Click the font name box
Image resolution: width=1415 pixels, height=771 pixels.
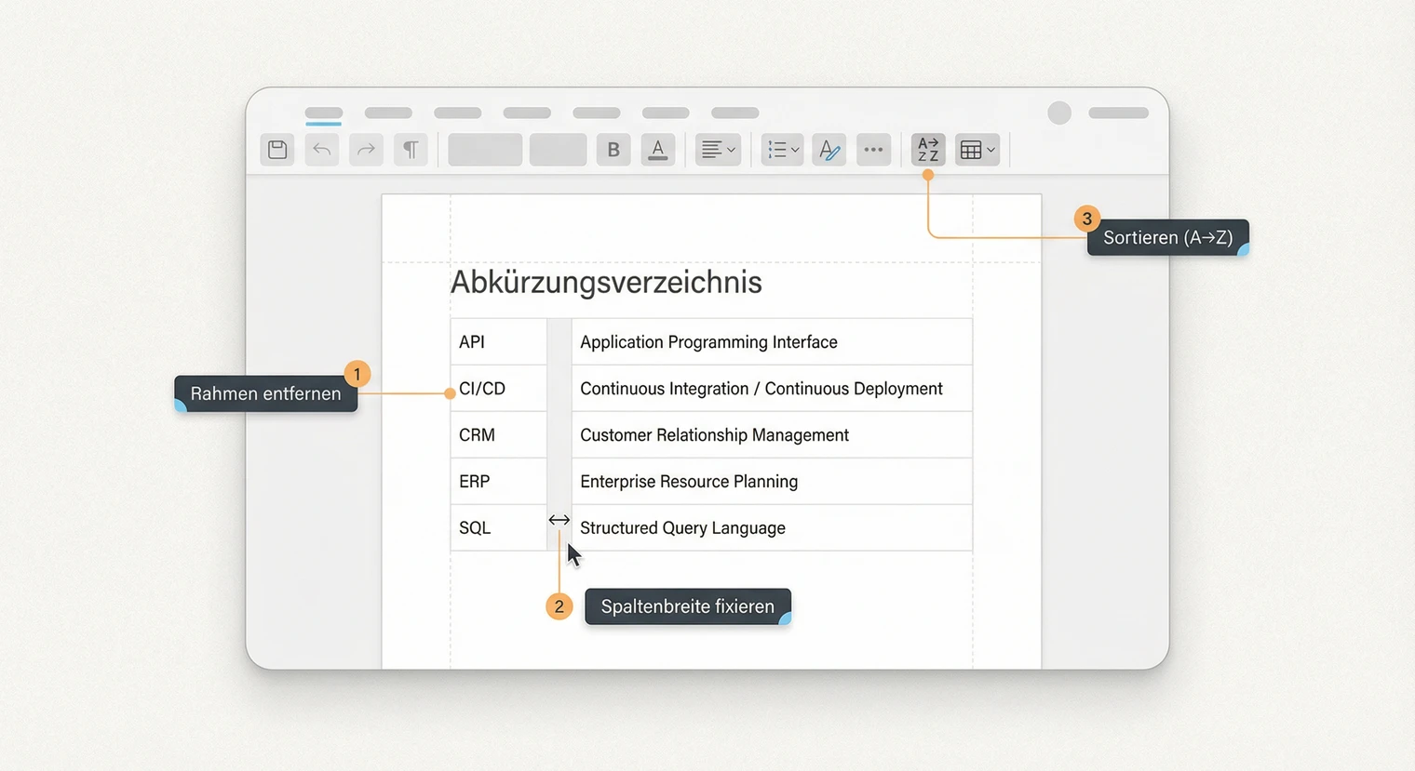[485, 150]
